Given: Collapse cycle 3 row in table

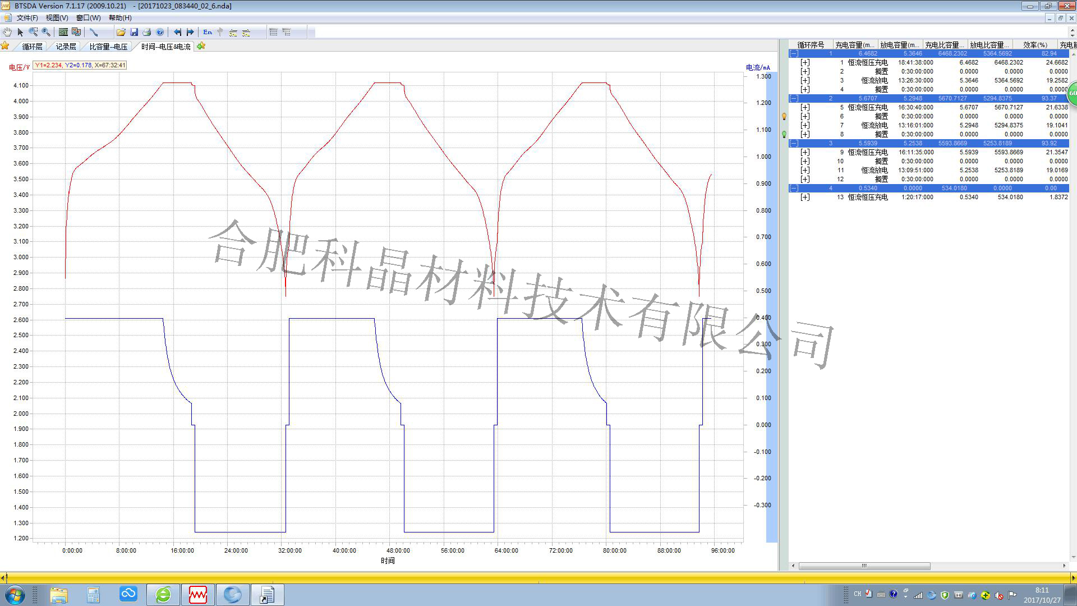Looking at the screenshot, I should (x=794, y=144).
